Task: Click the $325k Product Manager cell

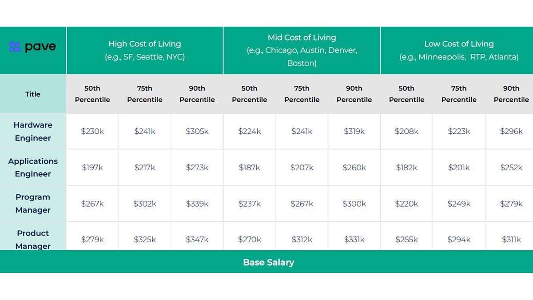Action: click(145, 240)
